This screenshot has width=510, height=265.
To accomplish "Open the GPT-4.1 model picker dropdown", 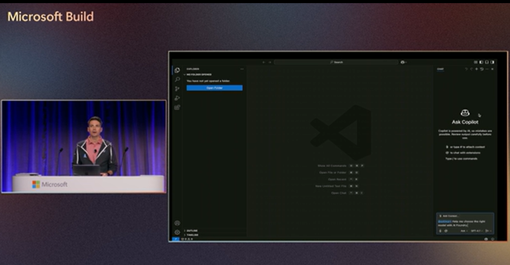I will 477,231.
